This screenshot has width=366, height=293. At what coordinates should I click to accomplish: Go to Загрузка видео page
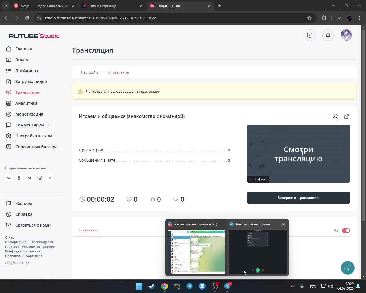pyautogui.click(x=31, y=82)
